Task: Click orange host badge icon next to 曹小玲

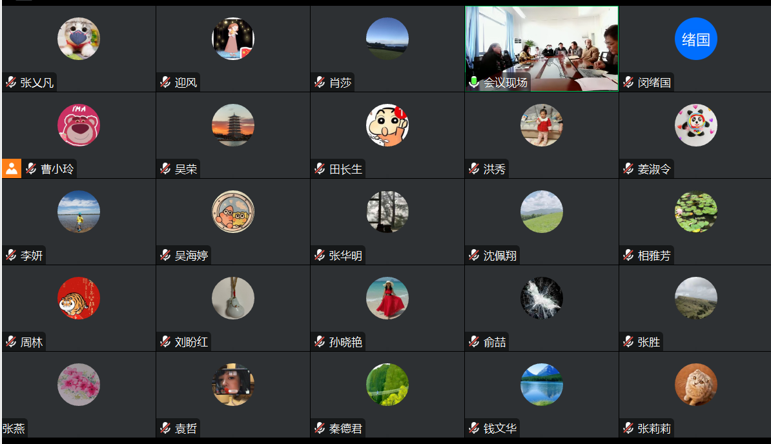Action: pyautogui.click(x=12, y=168)
